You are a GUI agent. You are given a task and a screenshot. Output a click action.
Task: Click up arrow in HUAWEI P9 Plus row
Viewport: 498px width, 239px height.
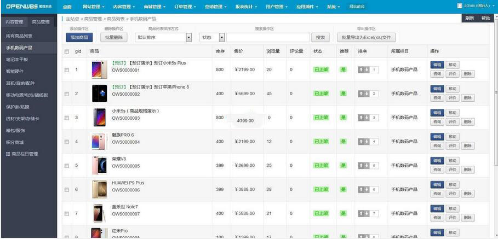pos(361,190)
